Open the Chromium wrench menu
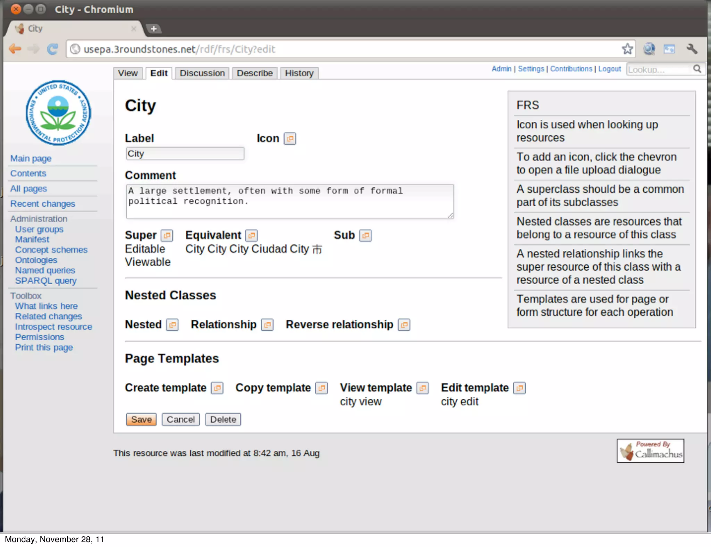Image resolution: width=711 pixels, height=547 pixels. (692, 49)
